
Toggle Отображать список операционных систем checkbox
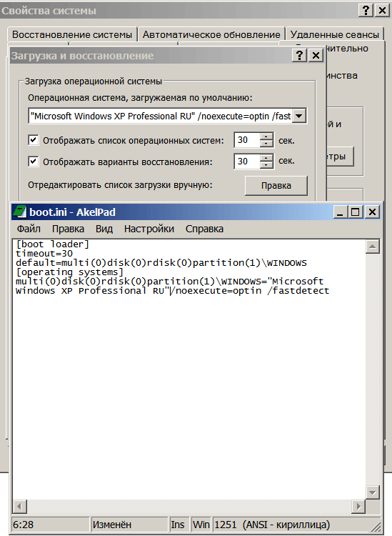pos(33,140)
